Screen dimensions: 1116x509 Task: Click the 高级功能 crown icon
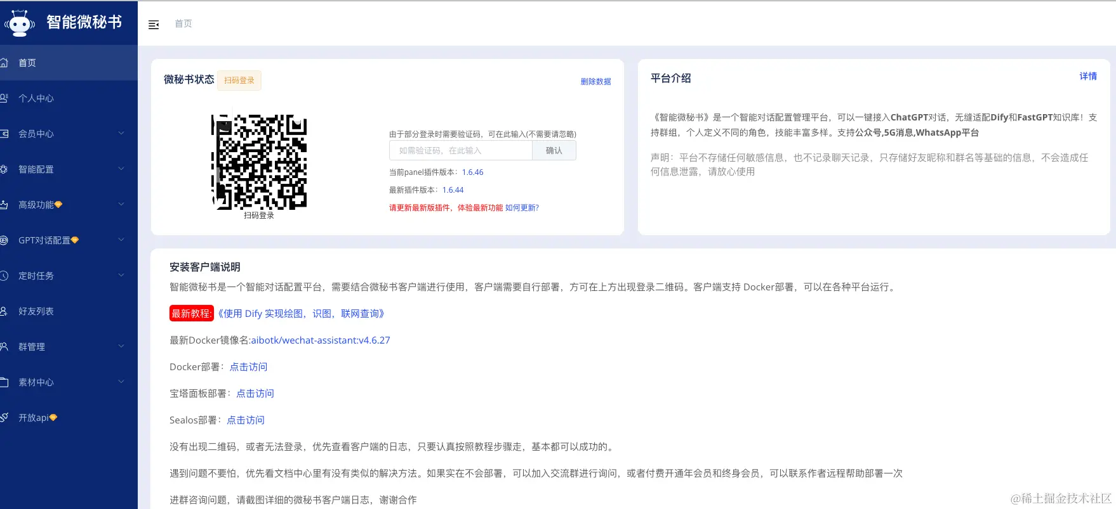[4, 205]
